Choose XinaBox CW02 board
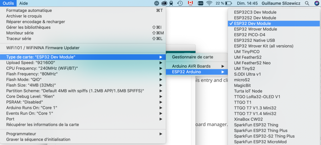Viewport: 321px width, 145px height. tap(274, 119)
